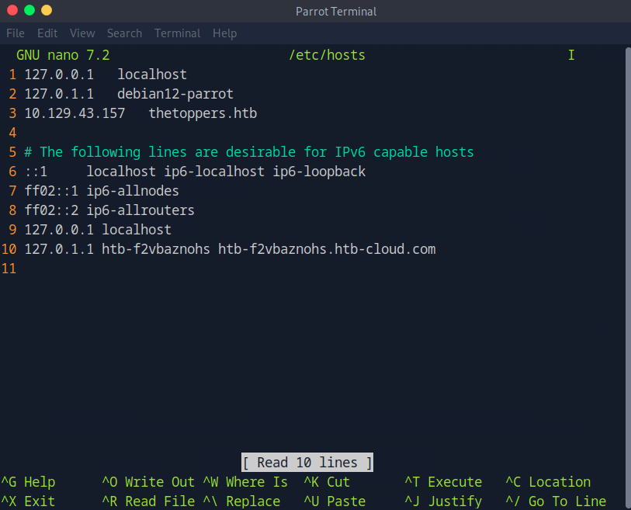Screen dimensions: 631x510
Task: Click the ^X Exit shortcut label
Action: click(28, 501)
